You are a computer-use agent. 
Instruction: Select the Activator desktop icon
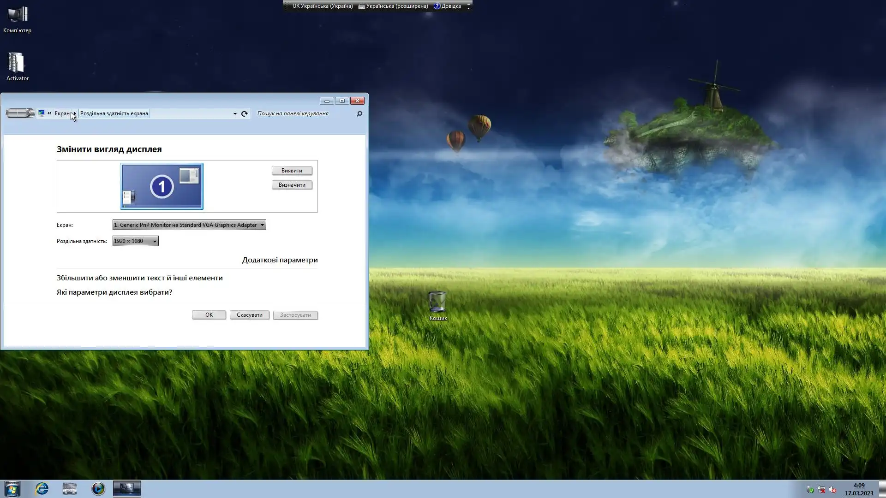[x=17, y=67]
